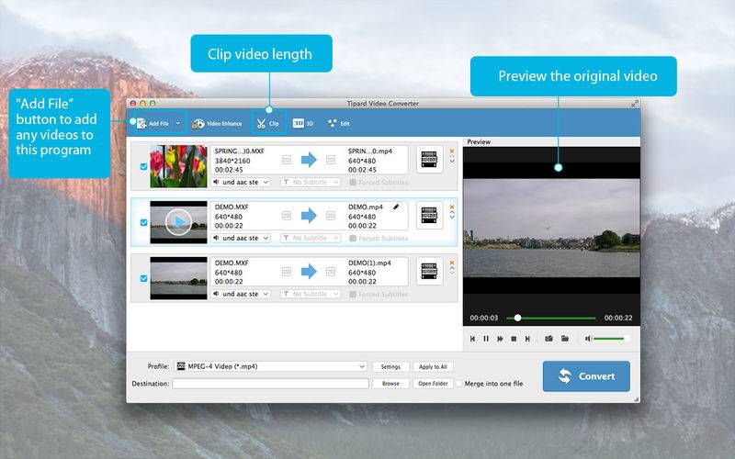Play the thumbnail in the DEMO.mp4 row
This screenshot has height=459, width=735.
pyautogui.click(x=178, y=222)
